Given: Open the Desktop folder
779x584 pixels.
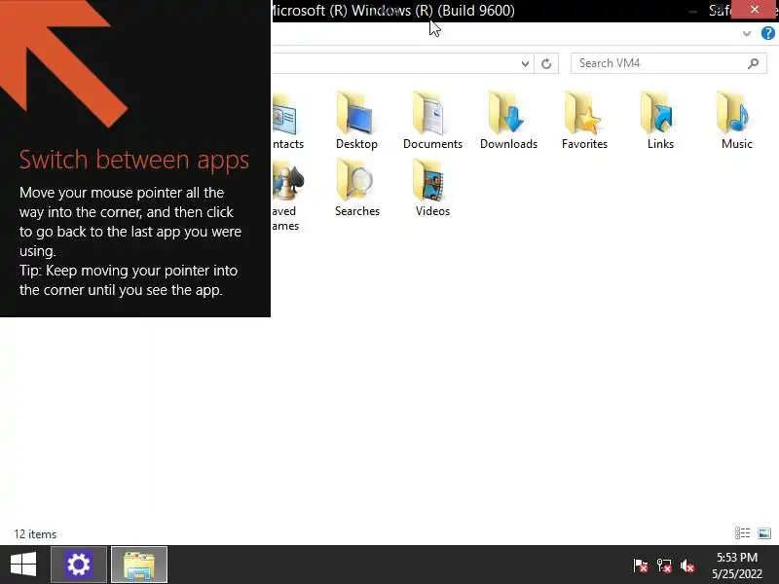Looking at the screenshot, I should pyautogui.click(x=356, y=121).
